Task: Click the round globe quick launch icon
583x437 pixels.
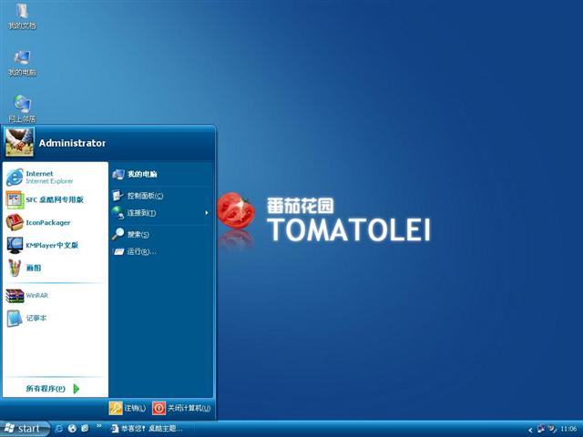Action: tap(72, 429)
